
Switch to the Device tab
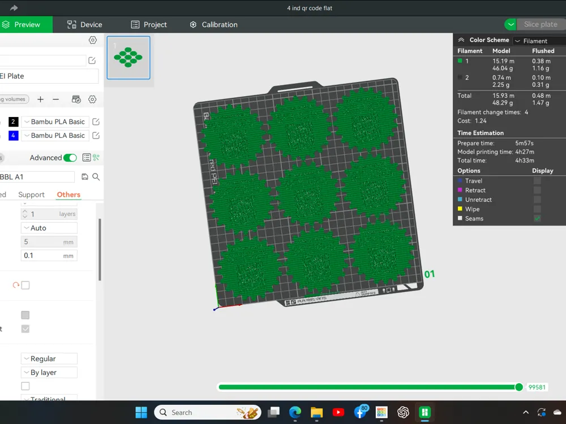tap(84, 24)
